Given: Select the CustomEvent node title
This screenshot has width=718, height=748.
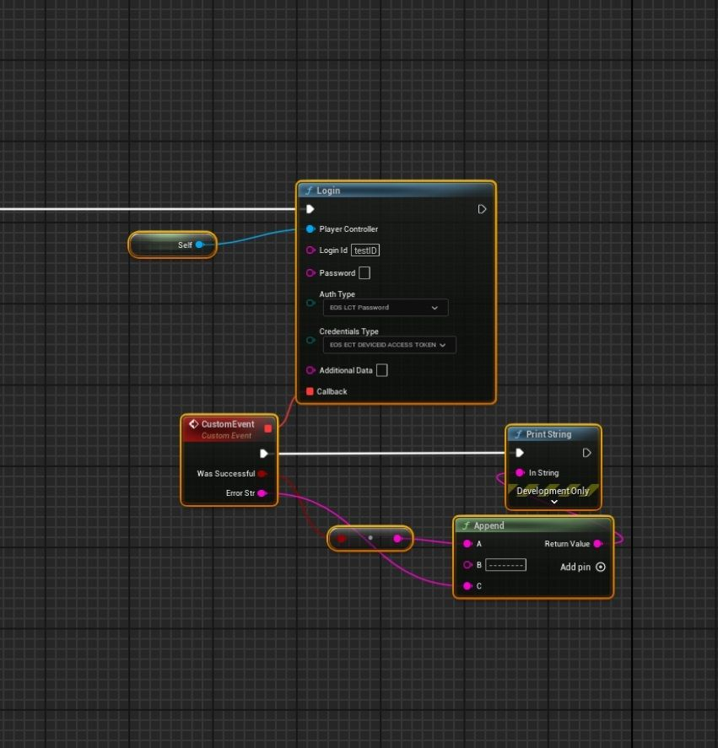Looking at the screenshot, I should (227, 424).
